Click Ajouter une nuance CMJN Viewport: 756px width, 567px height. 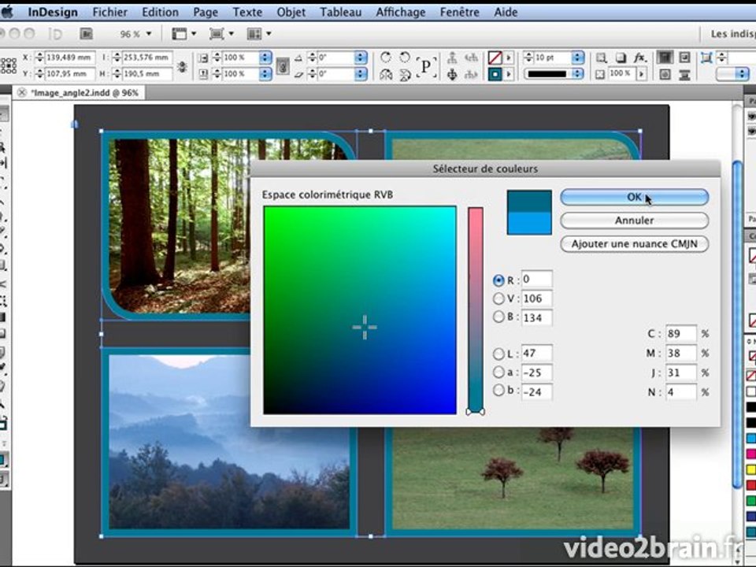pos(635,243)
